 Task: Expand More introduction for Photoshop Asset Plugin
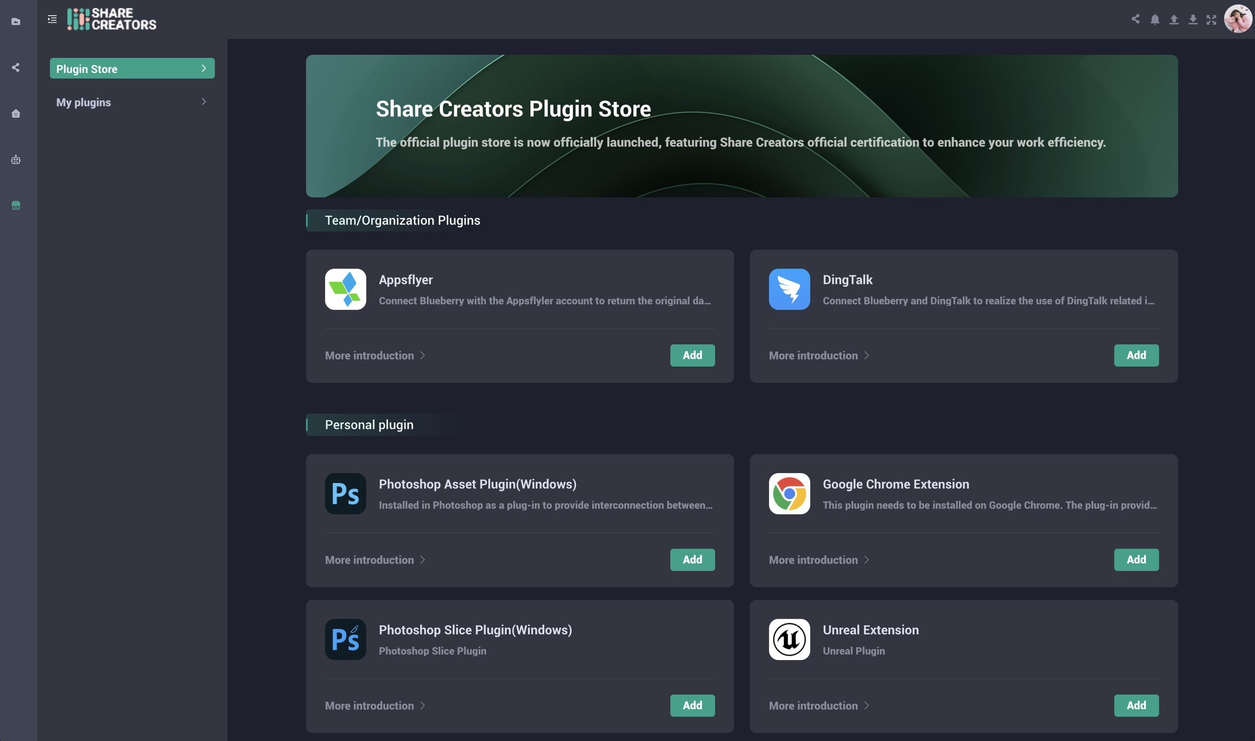pyautogui.click(x=375, y=559)
